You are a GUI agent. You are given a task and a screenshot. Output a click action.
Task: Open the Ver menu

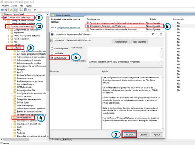(21, 5)
